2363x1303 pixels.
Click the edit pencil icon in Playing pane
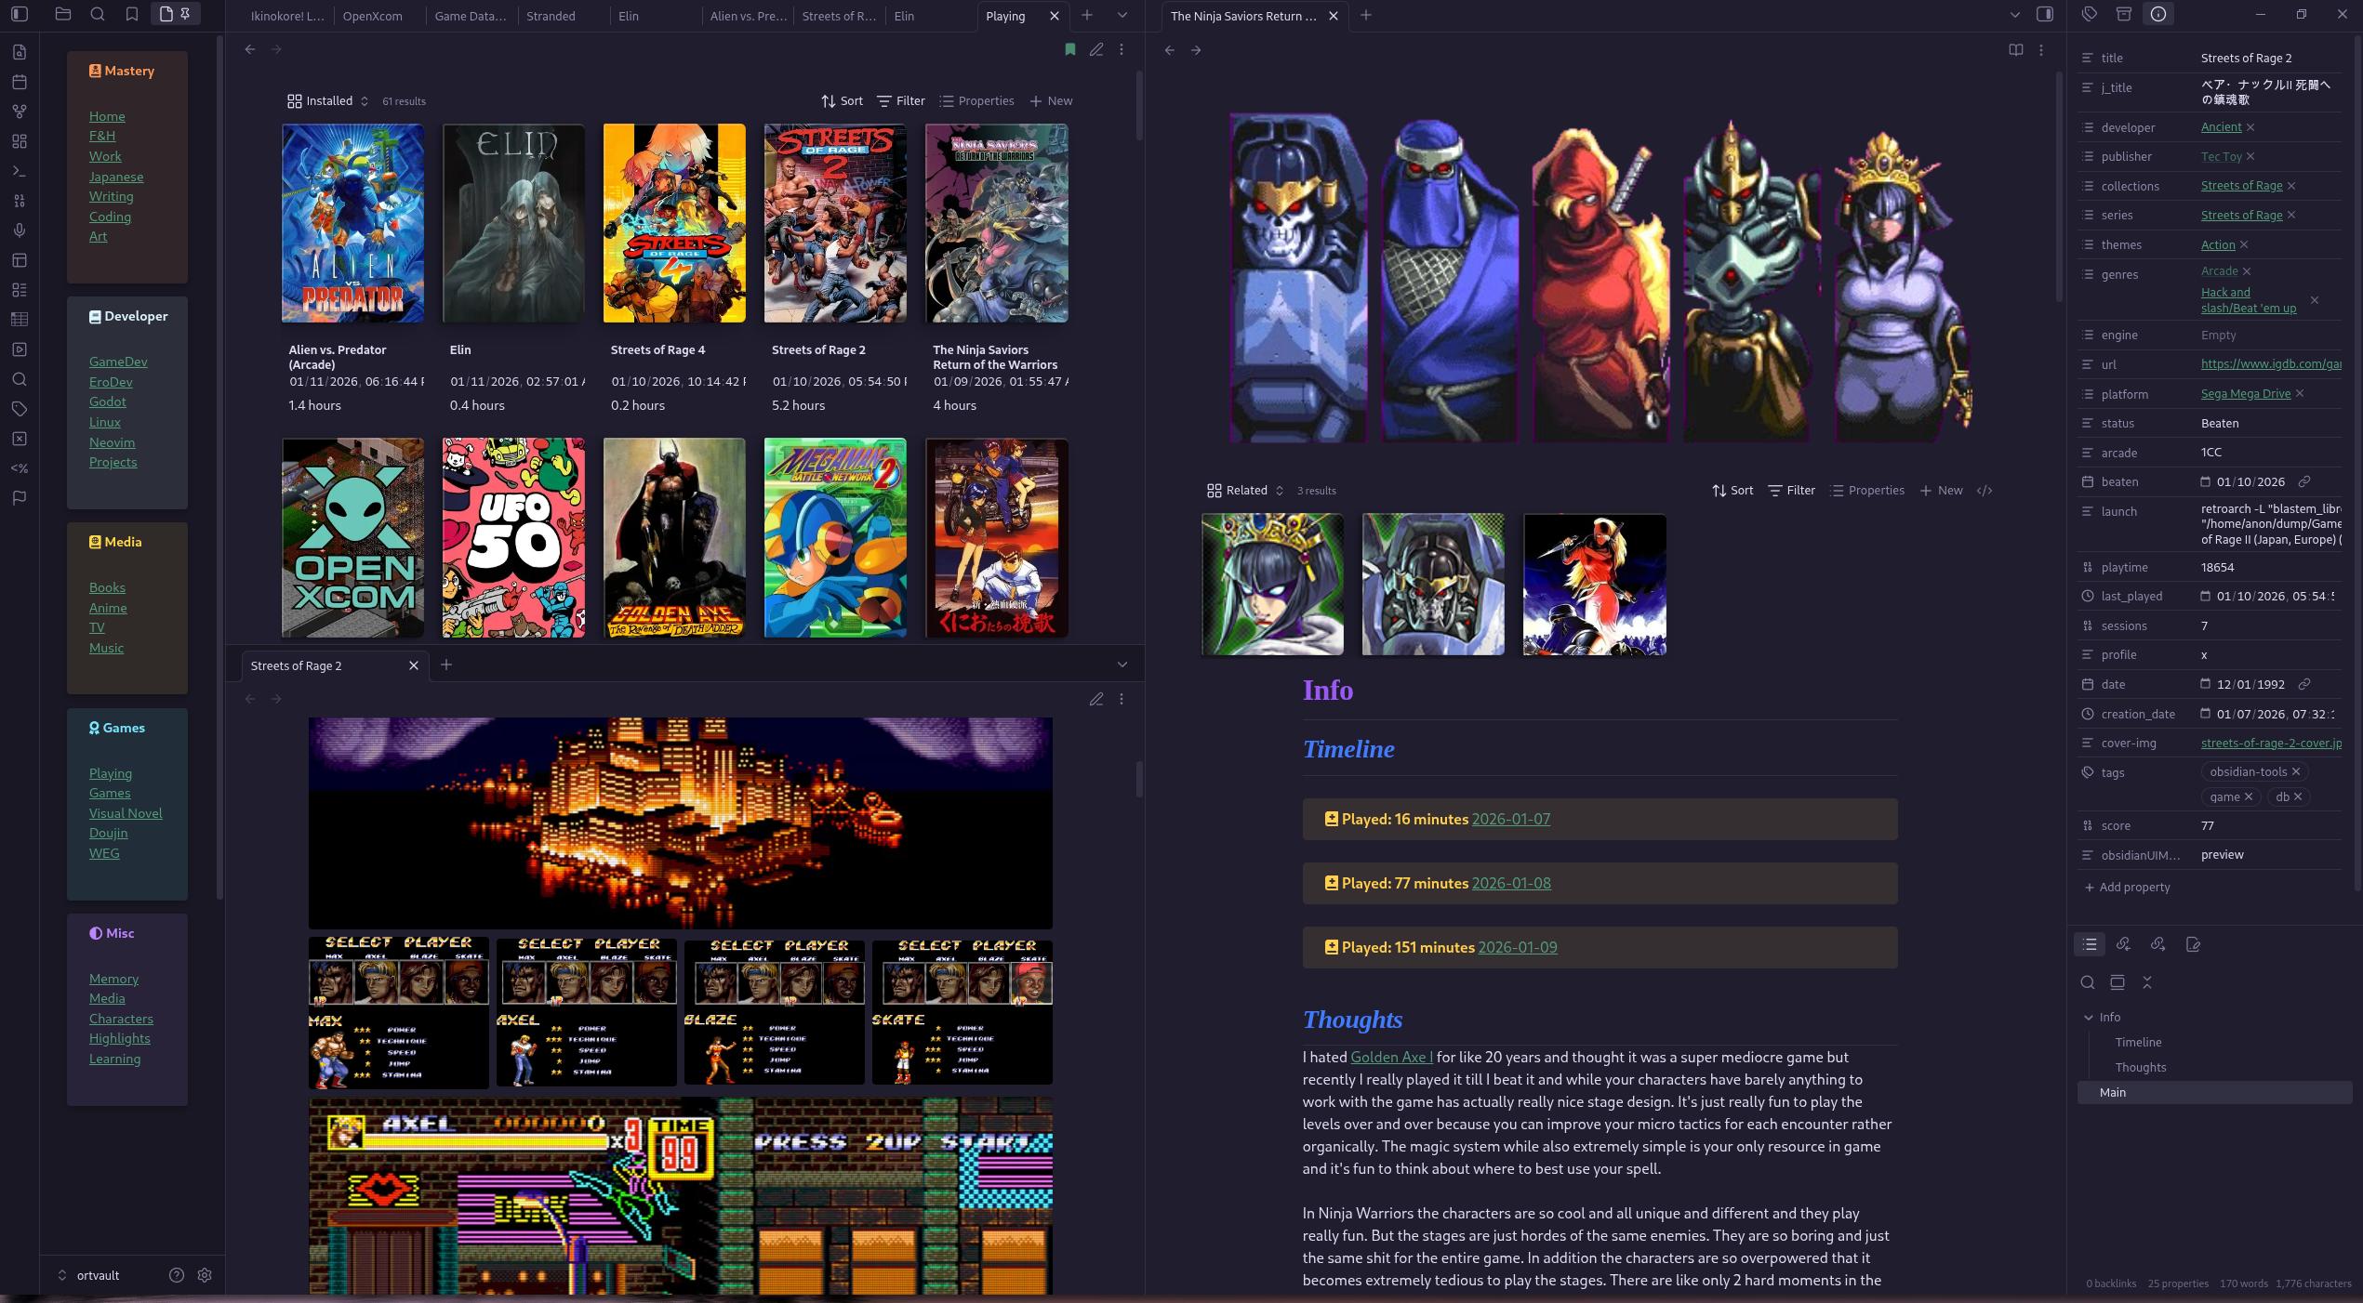[1096, 49]
